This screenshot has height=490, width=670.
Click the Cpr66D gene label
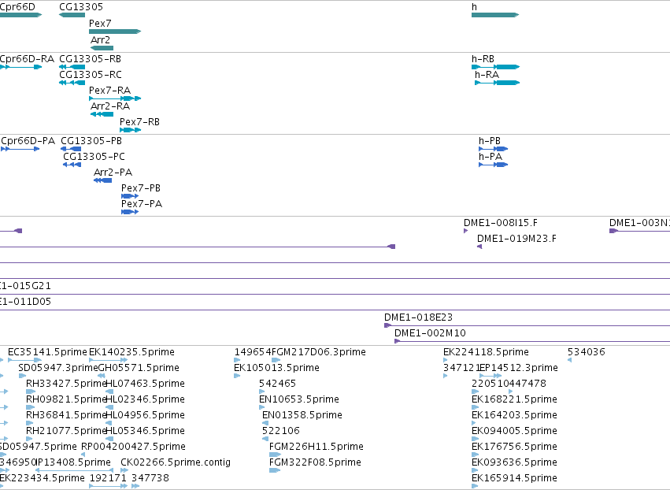tap(17, 7)
